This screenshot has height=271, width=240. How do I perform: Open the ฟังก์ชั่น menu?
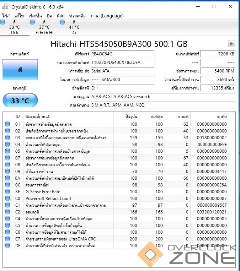36,16
